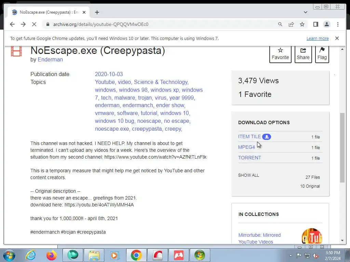Image resolution: width=350 pixels, height=262 pixels.
Task: Open the red-and-white taskbar app icon
Action: [x=158, y=255]
